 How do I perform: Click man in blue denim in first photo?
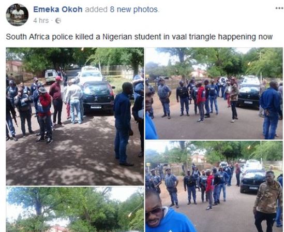coord(123,124)
